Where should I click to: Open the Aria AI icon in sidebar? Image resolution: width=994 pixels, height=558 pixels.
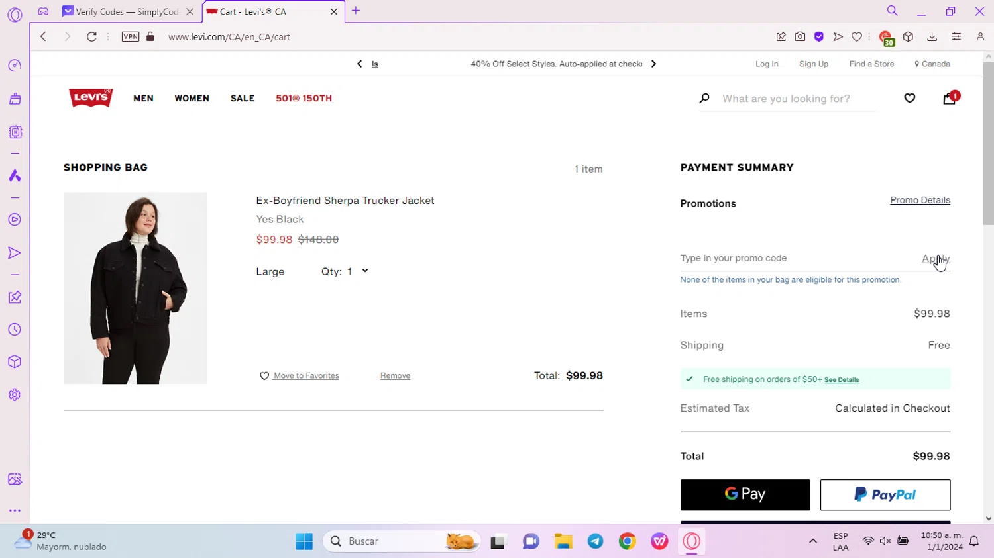coord(15,176)
